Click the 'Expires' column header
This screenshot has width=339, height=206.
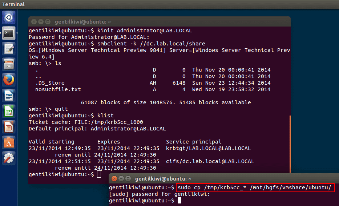[109, 142]
